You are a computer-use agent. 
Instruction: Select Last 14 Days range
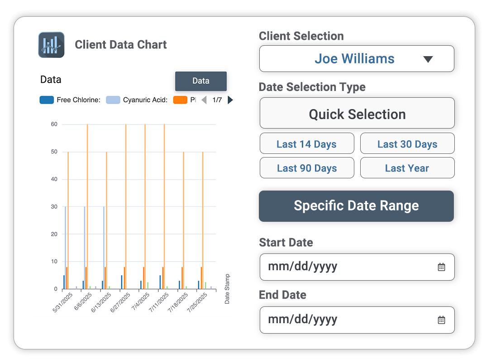(307, 144)
